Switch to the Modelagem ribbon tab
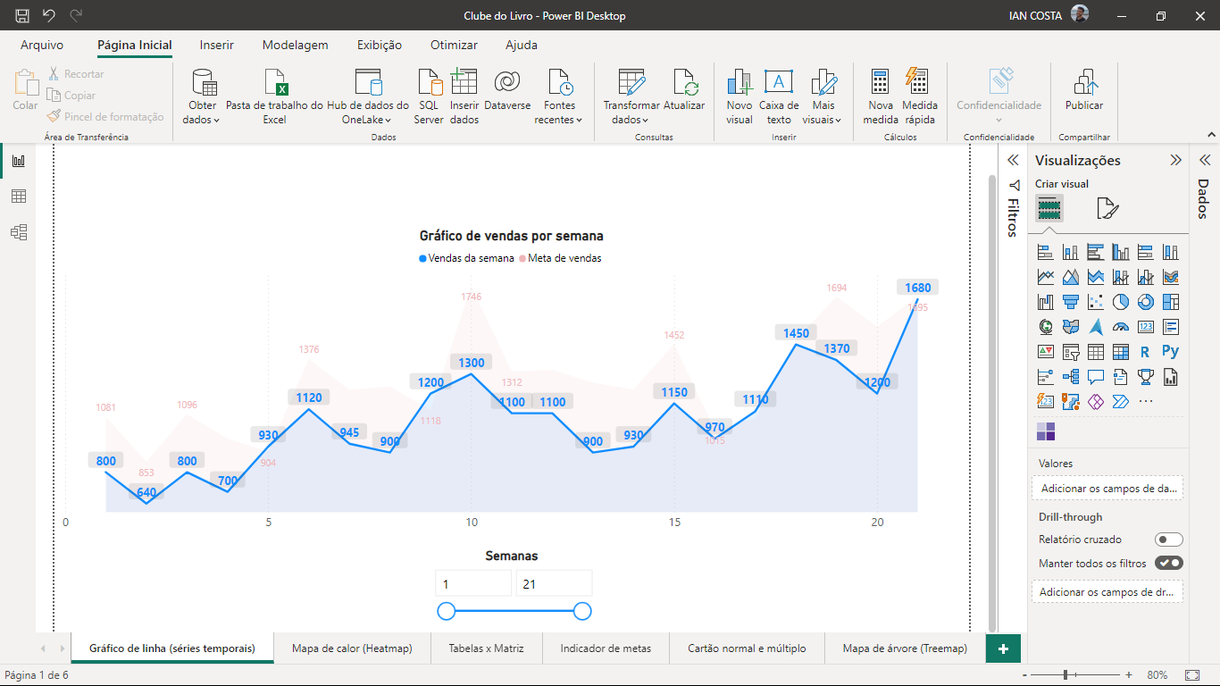Image resolution: width=1220 pixels, height=686 pixels. point(295,45)
